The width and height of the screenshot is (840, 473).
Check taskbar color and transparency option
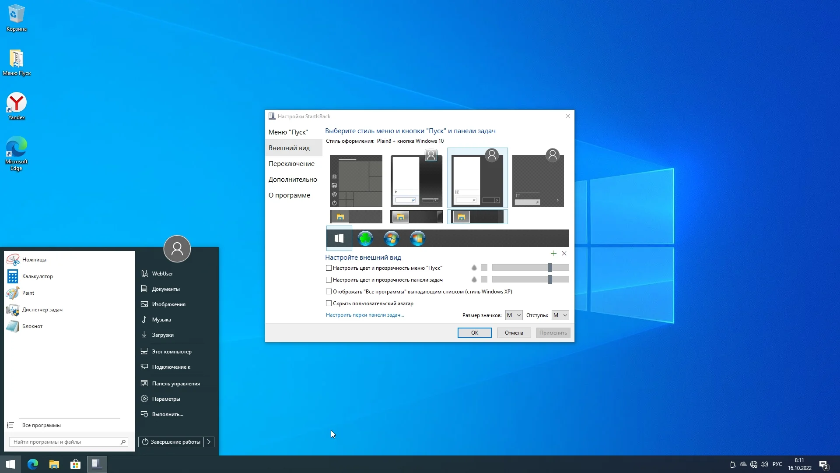tap(329, 280)
